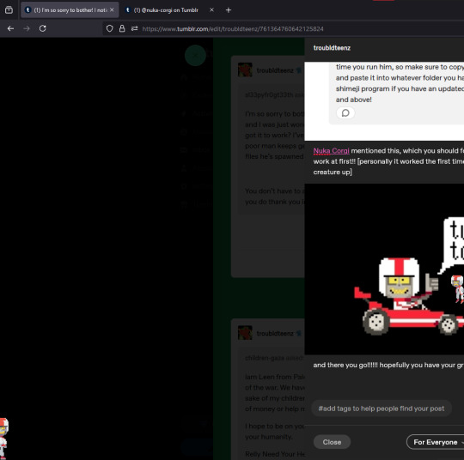Close the '@nuka-corgi on Tumblr' tab

click(212, 10)
